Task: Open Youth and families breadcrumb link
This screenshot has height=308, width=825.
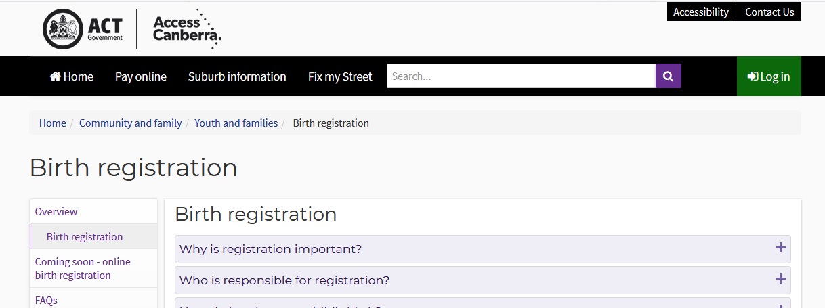Action: coord(236,123)
